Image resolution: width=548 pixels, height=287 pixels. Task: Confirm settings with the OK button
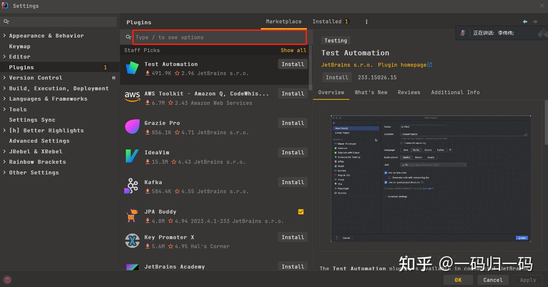tap(458, 280)
